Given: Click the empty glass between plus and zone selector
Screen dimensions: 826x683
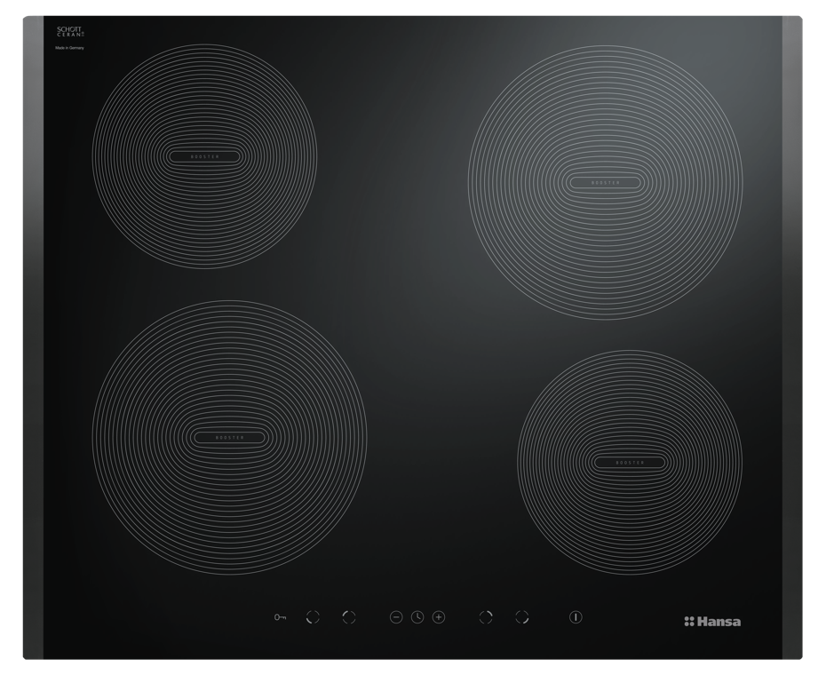Looking at the screenshot, I should point(462,617).
